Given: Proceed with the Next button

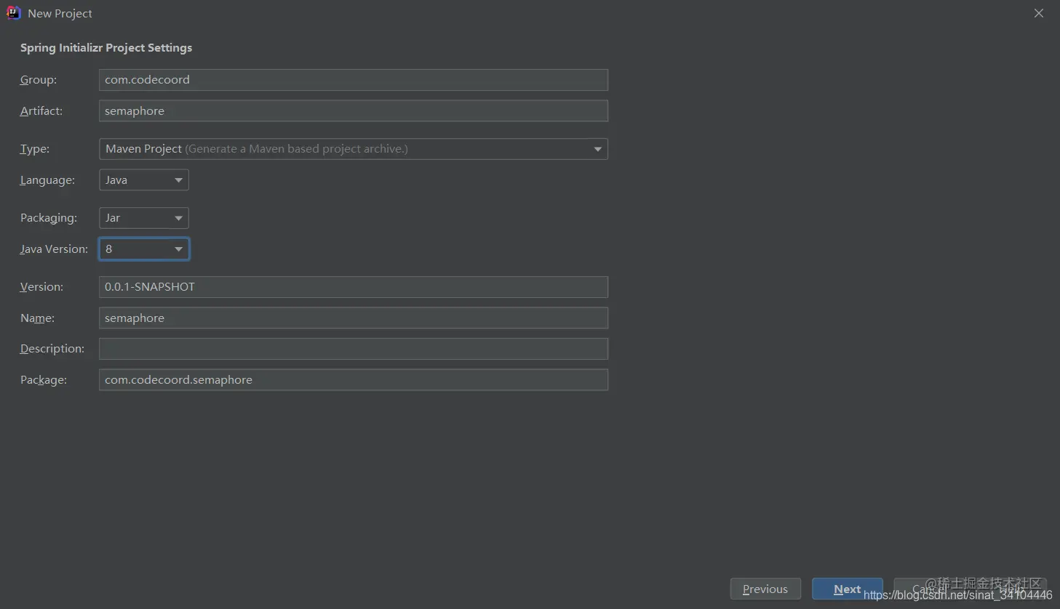Looking at the screenshot, I should tap(847, 589).
